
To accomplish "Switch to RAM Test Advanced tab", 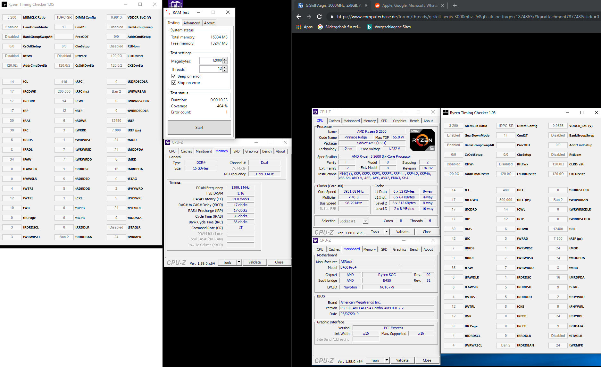I will click(x=192, y=23).
